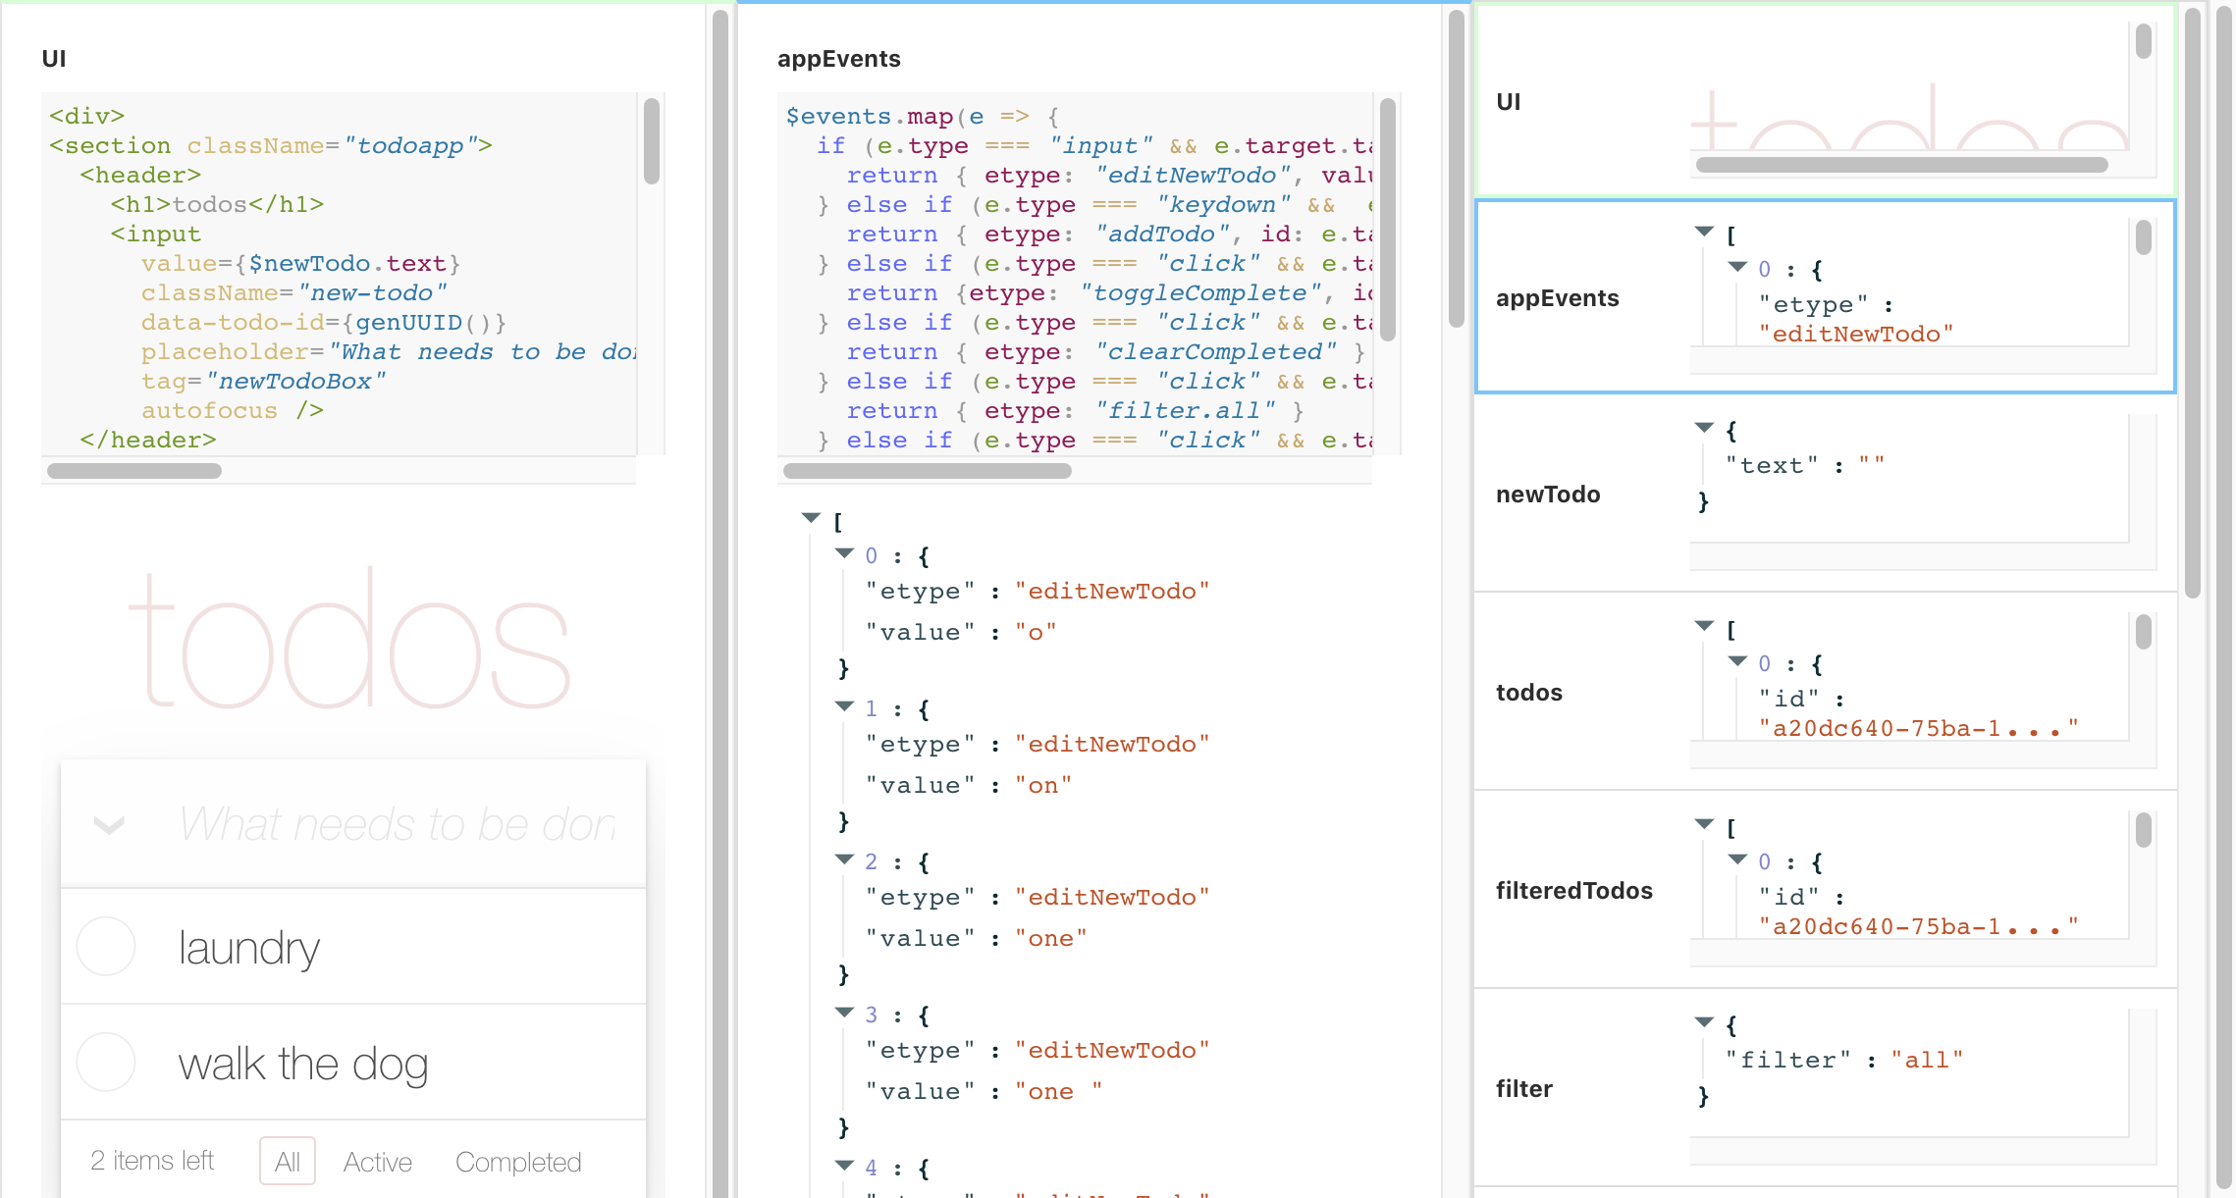Collapse item 0 in sidebar todos cell

(x=1737, y=661)
